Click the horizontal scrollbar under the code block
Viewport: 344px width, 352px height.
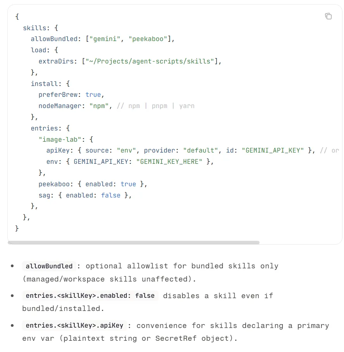click(134, 242)
